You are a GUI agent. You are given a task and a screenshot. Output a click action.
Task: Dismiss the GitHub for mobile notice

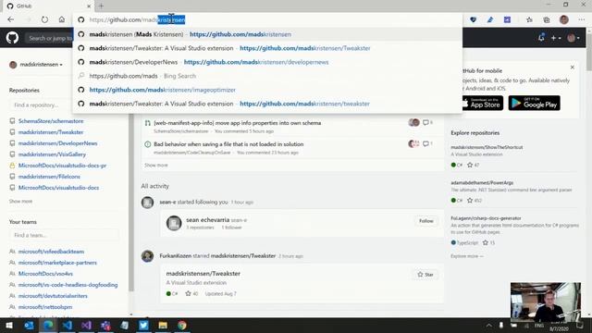point(573,68)
